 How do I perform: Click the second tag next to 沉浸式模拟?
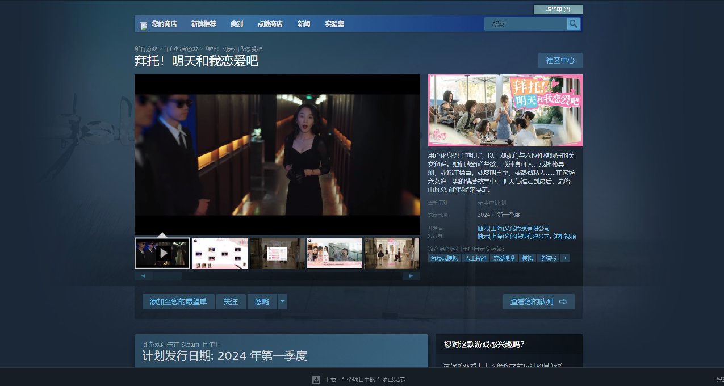coord(475,258)
